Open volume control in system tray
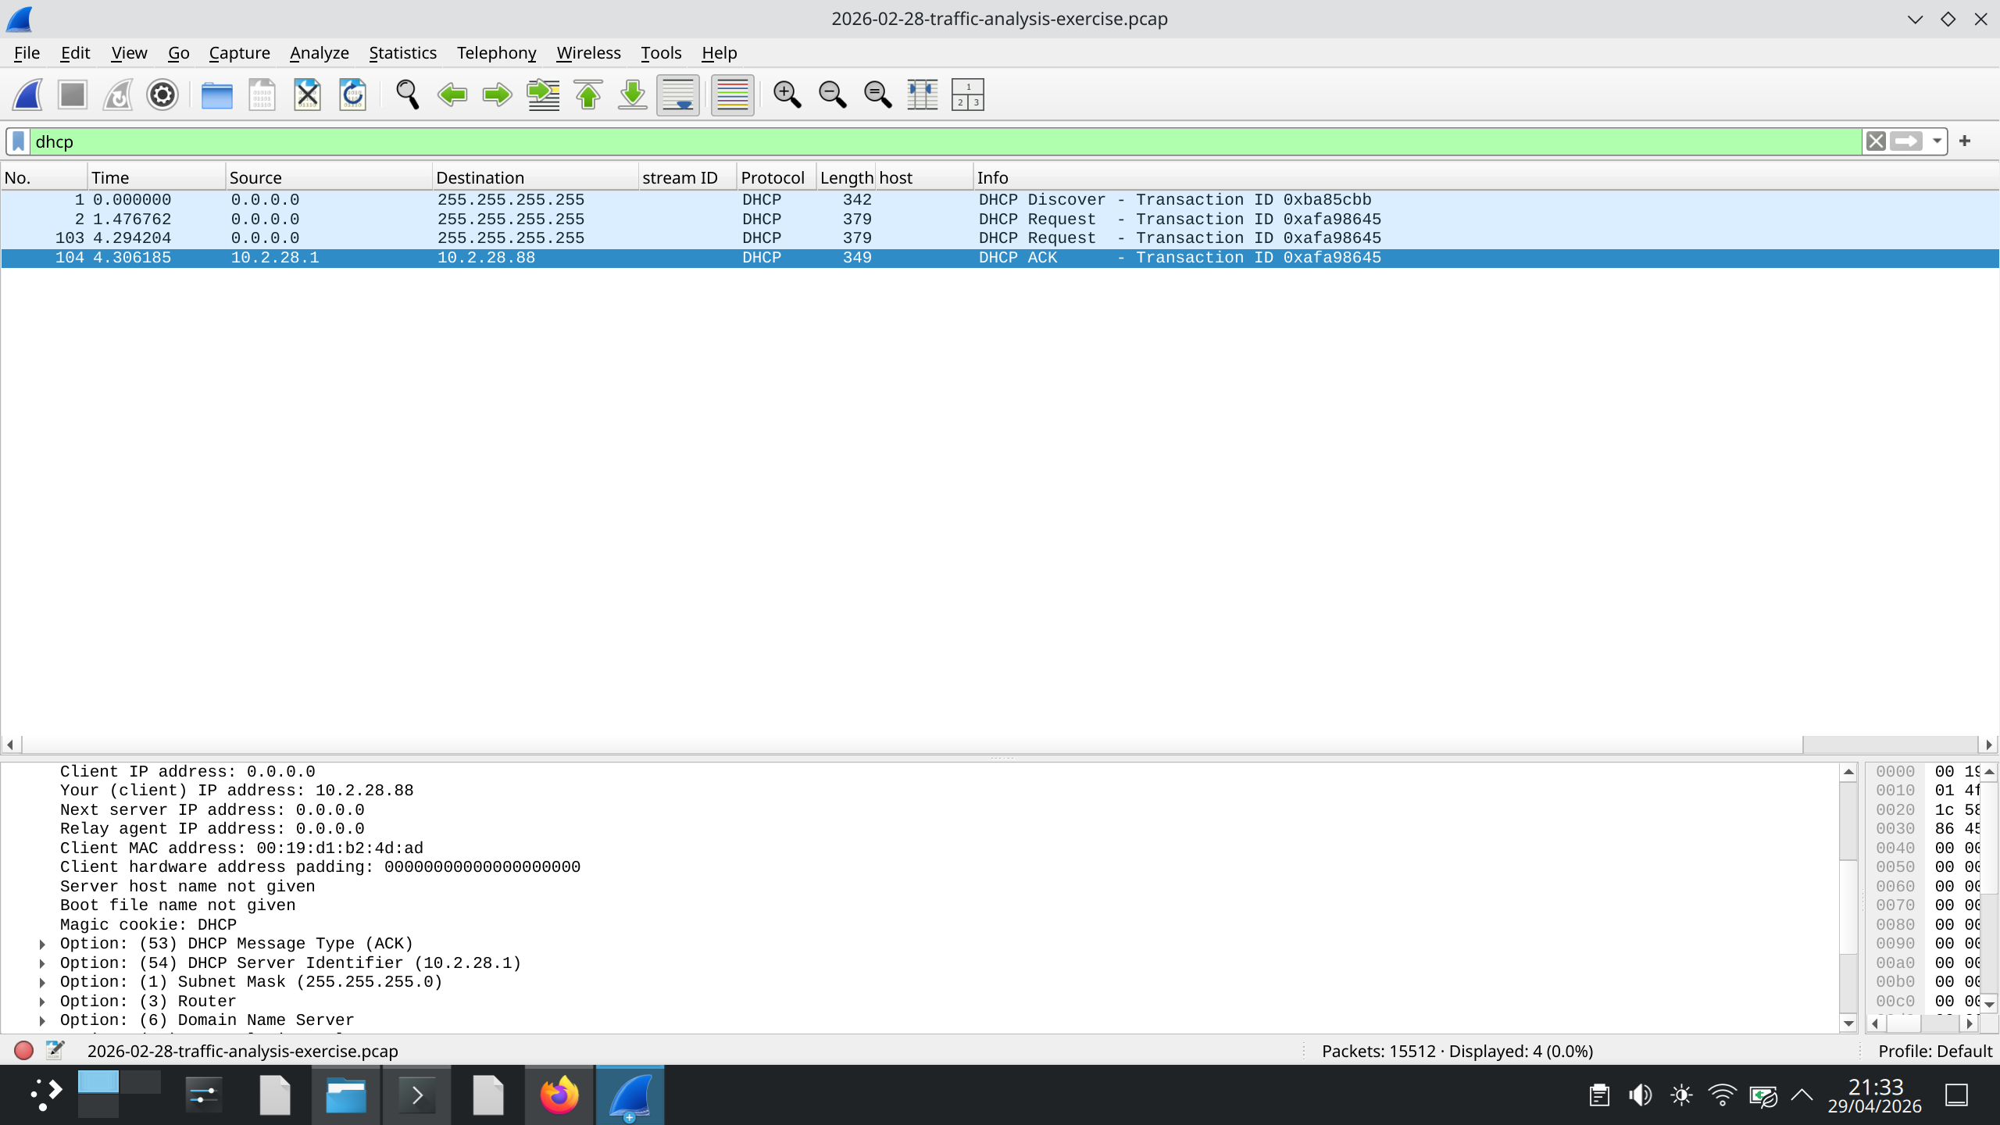Screen dimensions: 2000x1125 pyautogui.click(x=1640, y=1095)
